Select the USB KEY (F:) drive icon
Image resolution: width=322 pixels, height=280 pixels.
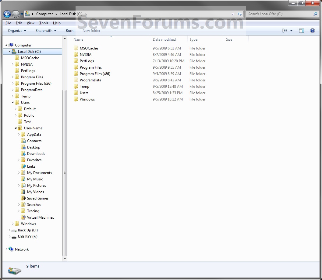[14, 237]
